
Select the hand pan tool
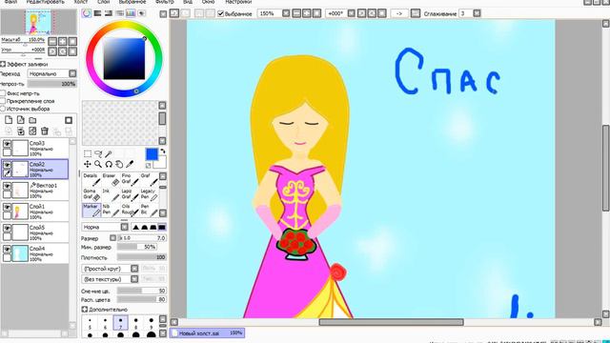click(119, 164)
